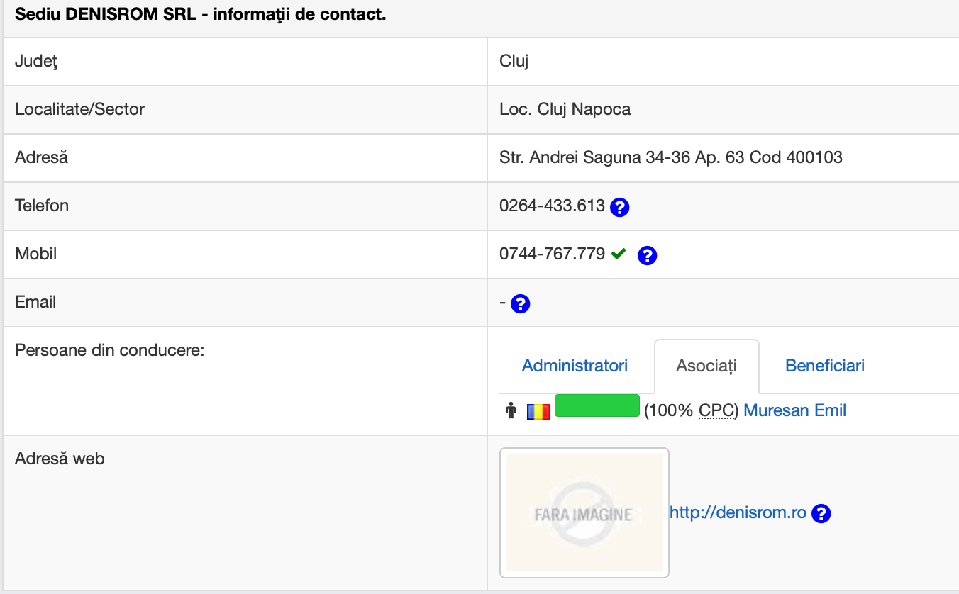Image resolution: width=959 pixels, height=594 pixels.
Task: Click the Localitate/Sector label
Action: coord(79,109)
